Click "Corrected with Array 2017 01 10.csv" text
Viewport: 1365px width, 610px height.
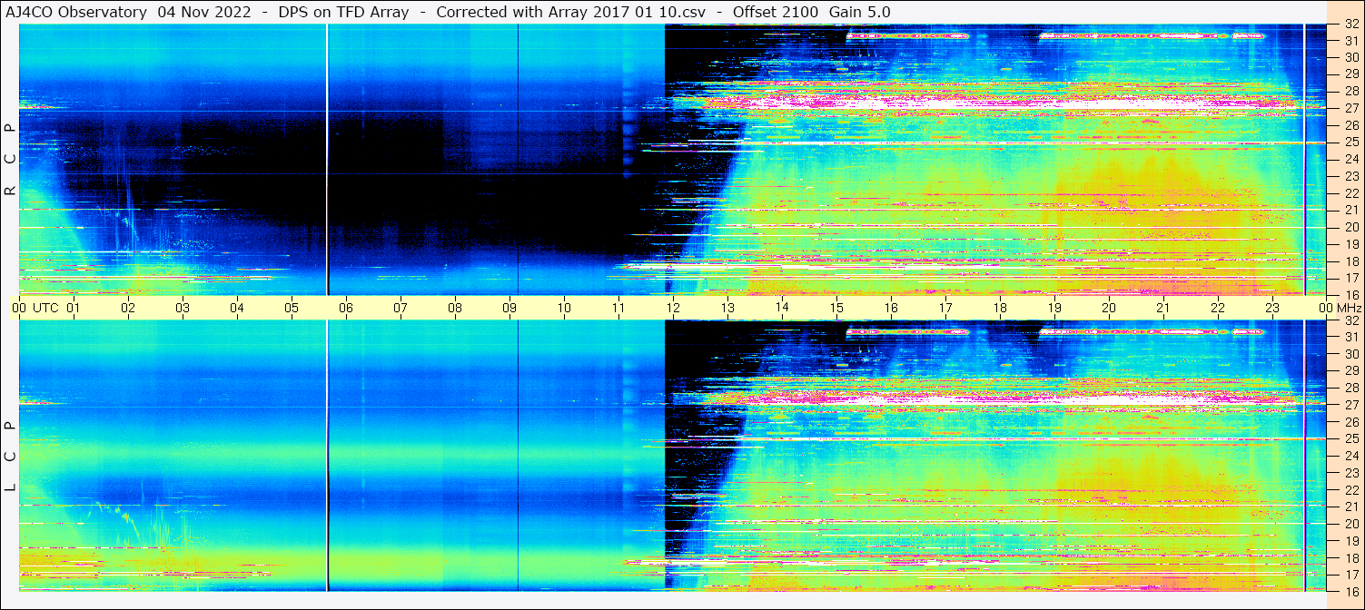tap(572, 12)
